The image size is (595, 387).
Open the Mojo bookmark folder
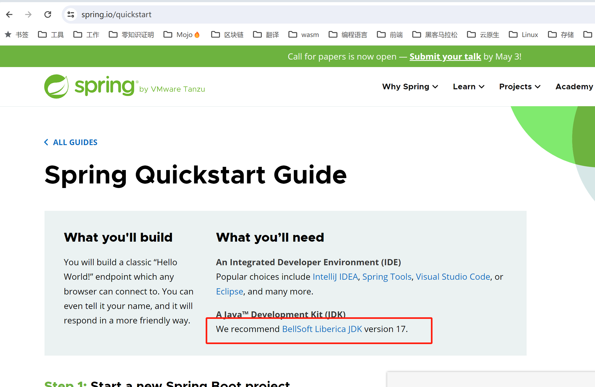[182, 35]
